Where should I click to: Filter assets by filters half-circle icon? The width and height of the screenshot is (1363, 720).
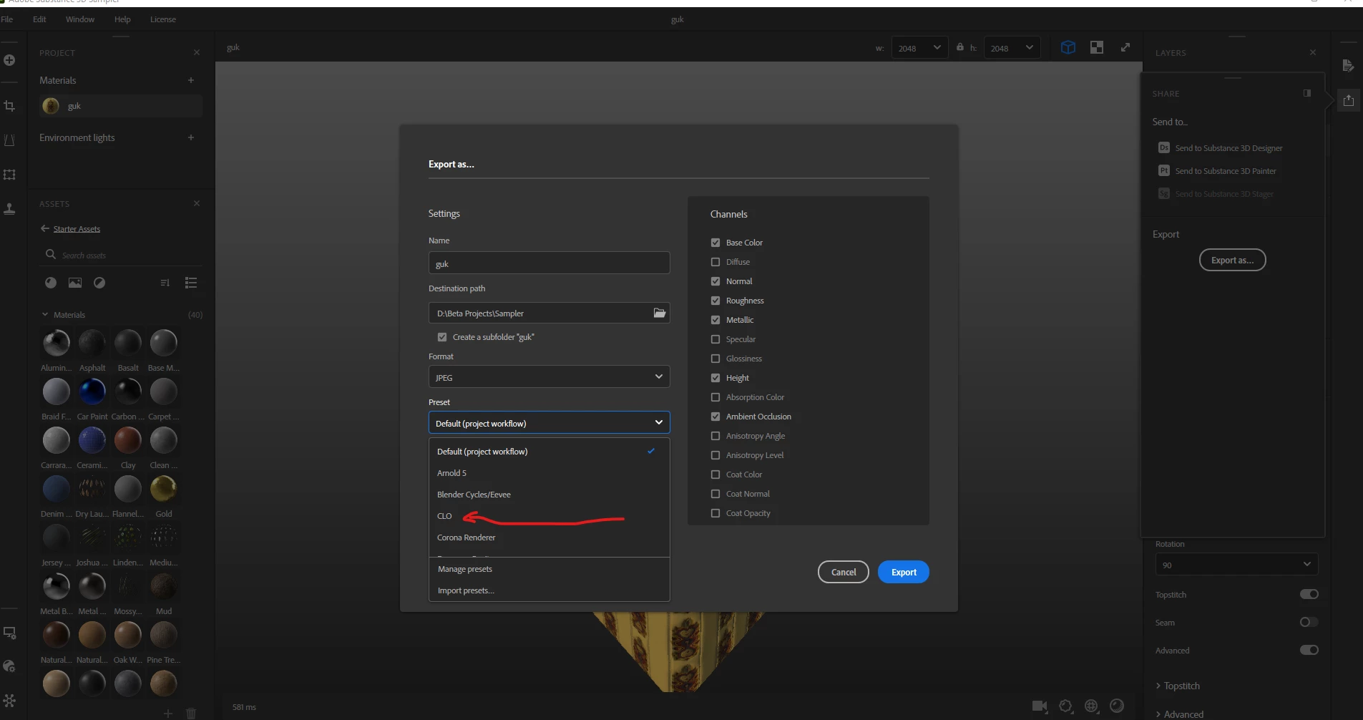[x=99, y=283]
